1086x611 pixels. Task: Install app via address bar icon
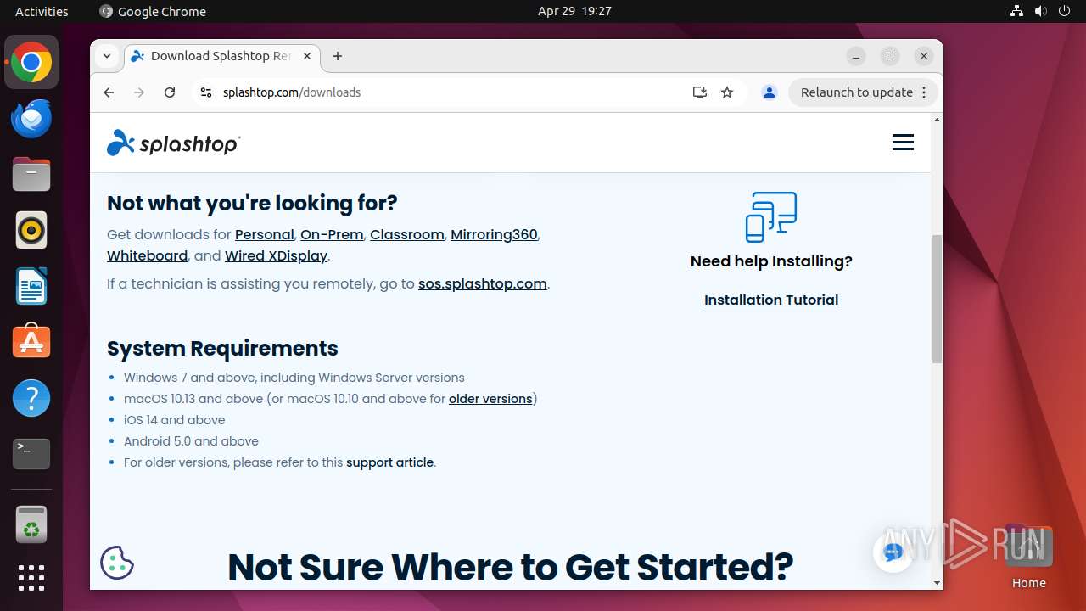pyautogui.click(x=700, y=92)
